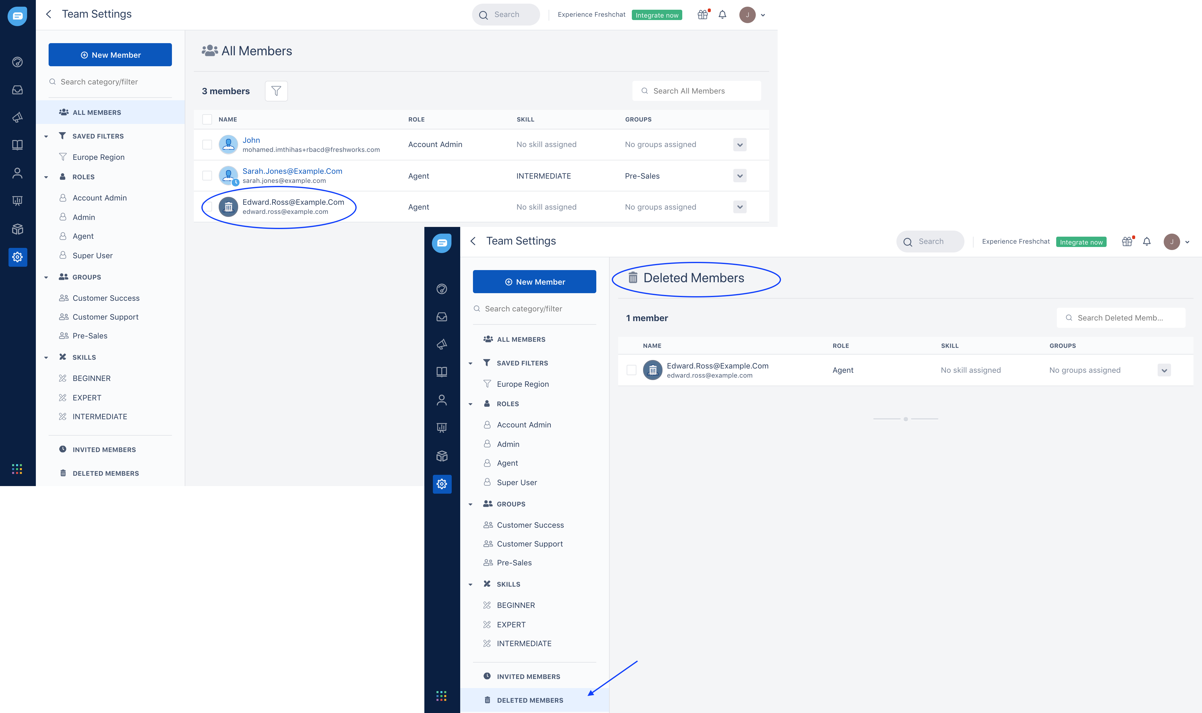Image resolution: width=1202 pixels, height=713 pixels.
Task: Click inside the Search All Members field
Action: click(697, 91)
